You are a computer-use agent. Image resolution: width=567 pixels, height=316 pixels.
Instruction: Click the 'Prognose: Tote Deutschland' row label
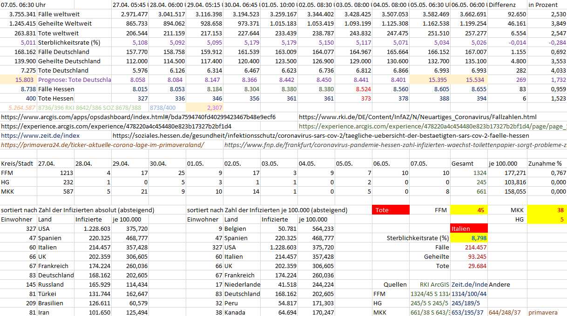74,80
